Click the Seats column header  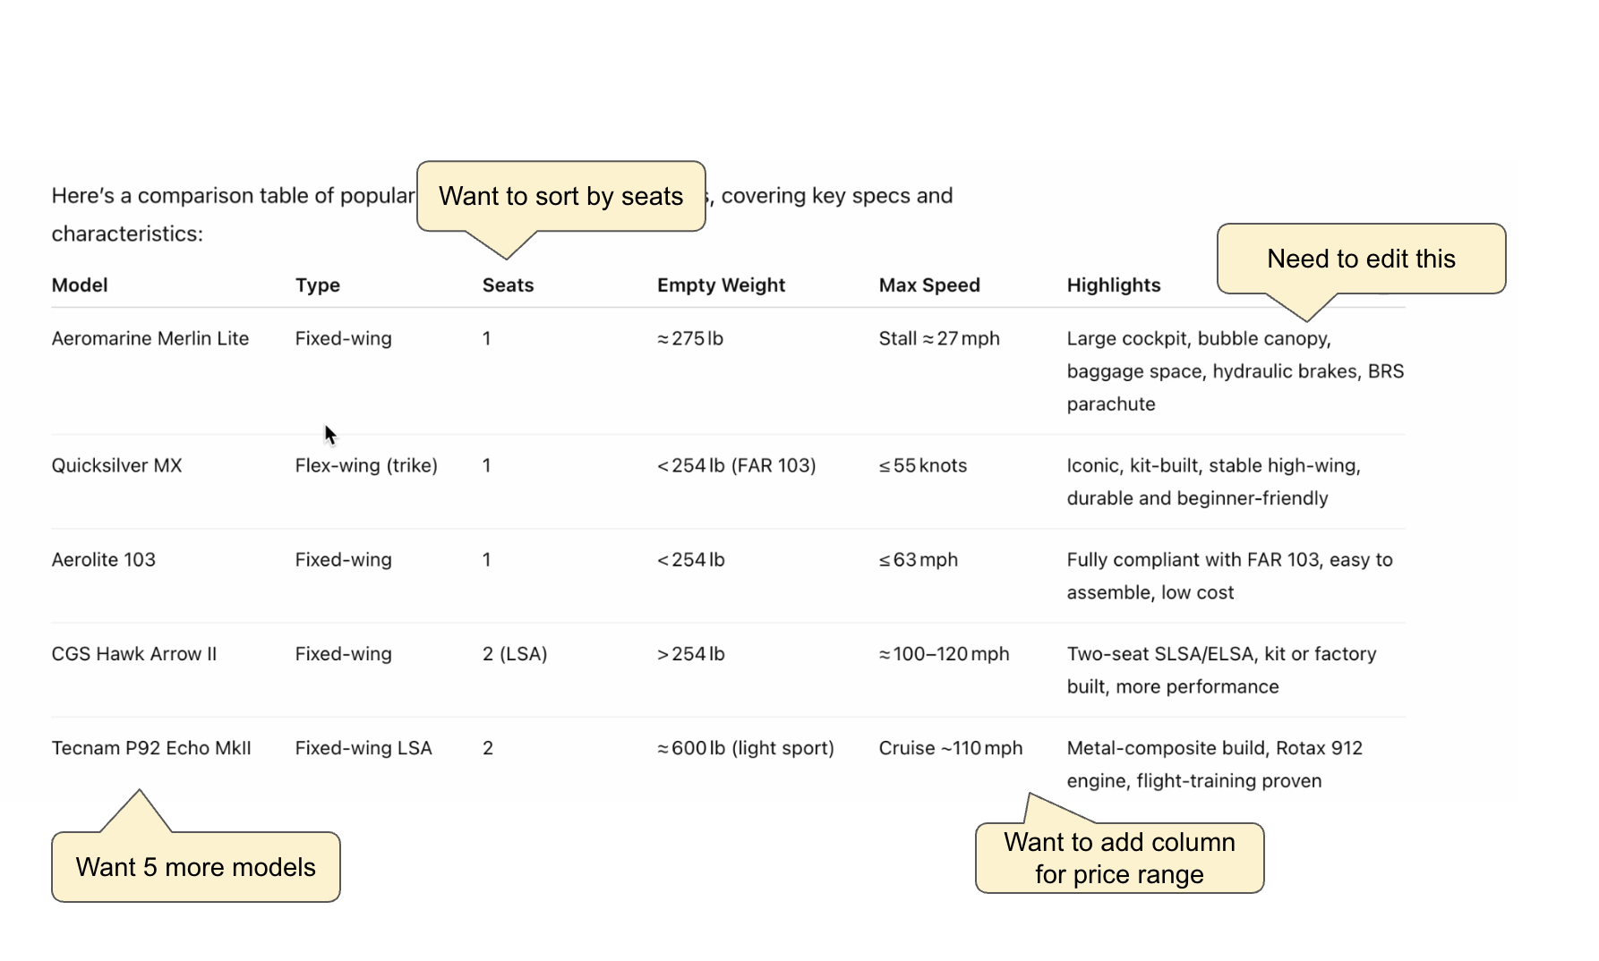click(508, 285)
